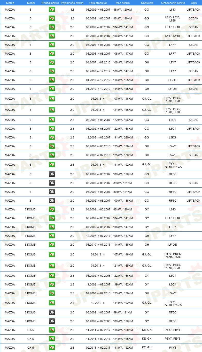This screenshot has width=202, height=352.
Task: Click the 01.2010 -> 07.2013 production years cell
Action: point(98,245)
